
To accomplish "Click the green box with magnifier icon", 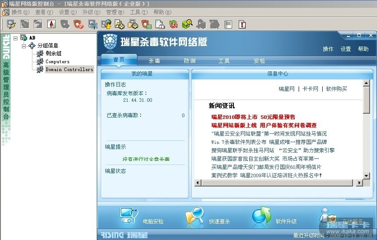I will (x=187, y=24).
